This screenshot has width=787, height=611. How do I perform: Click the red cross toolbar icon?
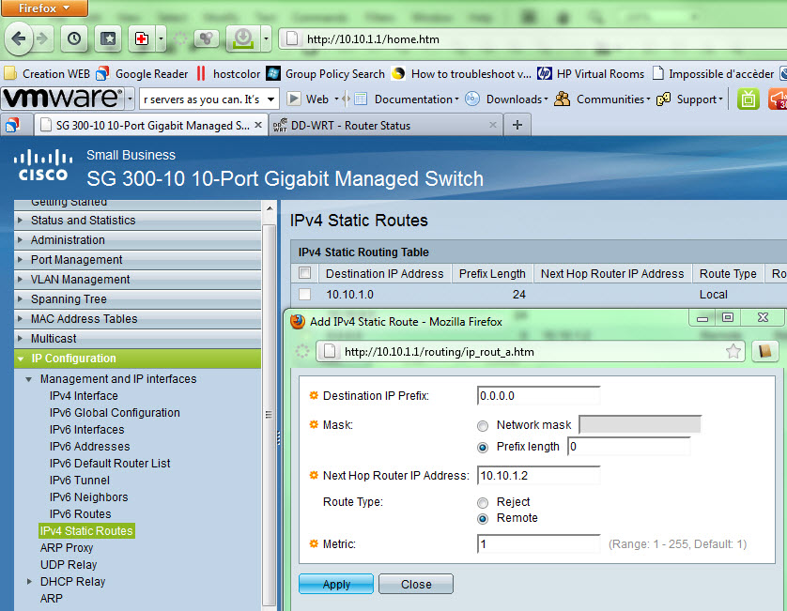(142, 38)
